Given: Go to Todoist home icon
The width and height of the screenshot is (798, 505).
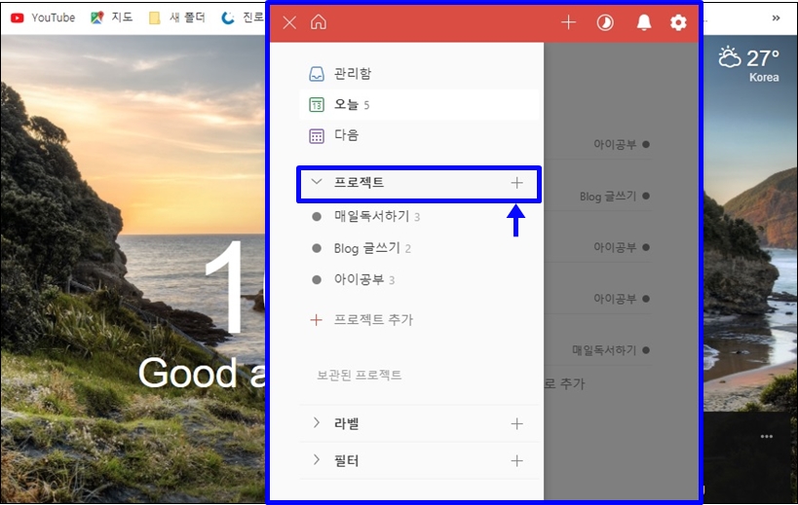Looking at the screenshot, I should click(x=319, y=21).
